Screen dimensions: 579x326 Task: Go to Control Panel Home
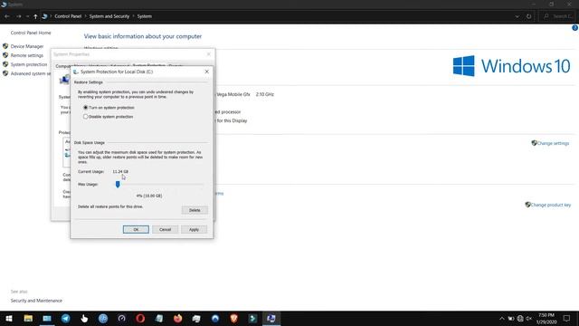(31, 33)
